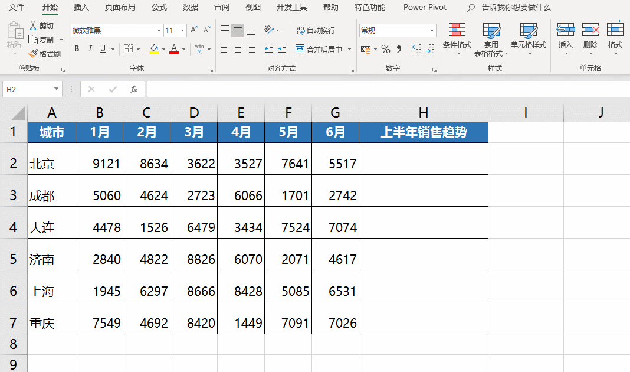Open Format as Table (套用表格格式)
This screenshot has height=372, width=630.
coord(491,40)
